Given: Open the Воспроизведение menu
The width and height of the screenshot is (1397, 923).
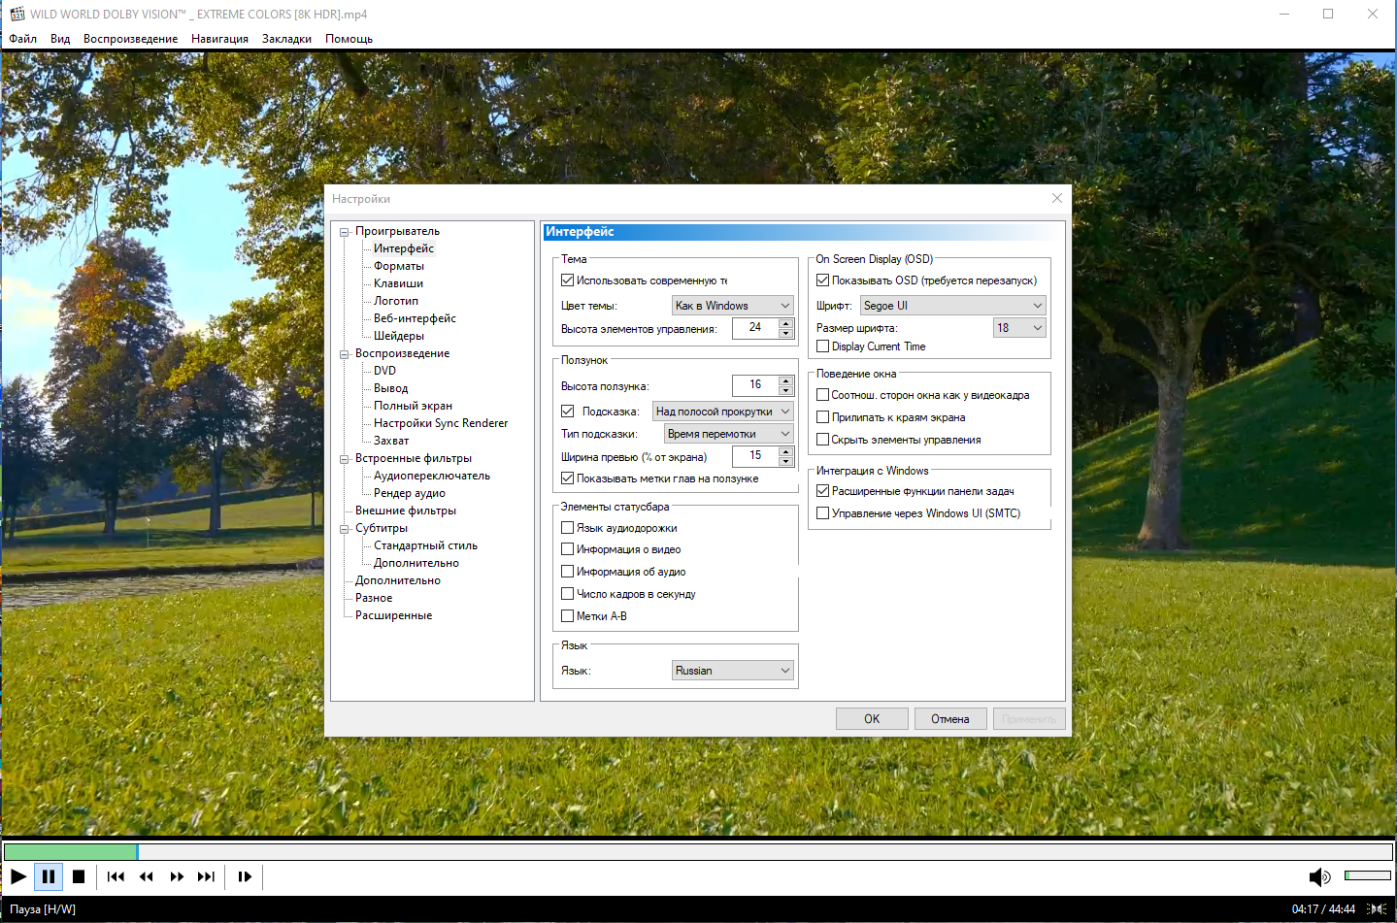Looking at the screenshot, I should point(130,39).
